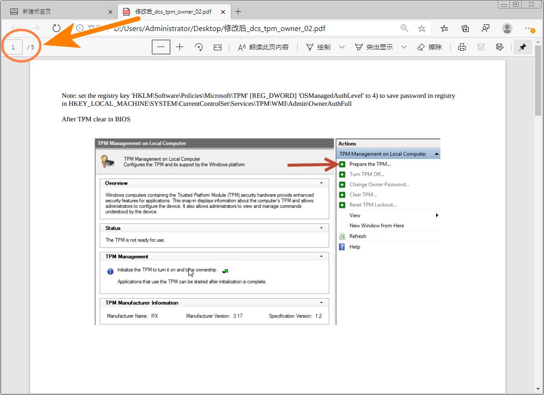
Task: Select the 修改后_dcs_tpm_owner_02.pdf tab
Action: point(173,12)
